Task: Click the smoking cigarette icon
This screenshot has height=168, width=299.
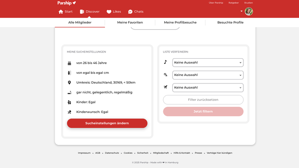Action: (x=69, y=92)
